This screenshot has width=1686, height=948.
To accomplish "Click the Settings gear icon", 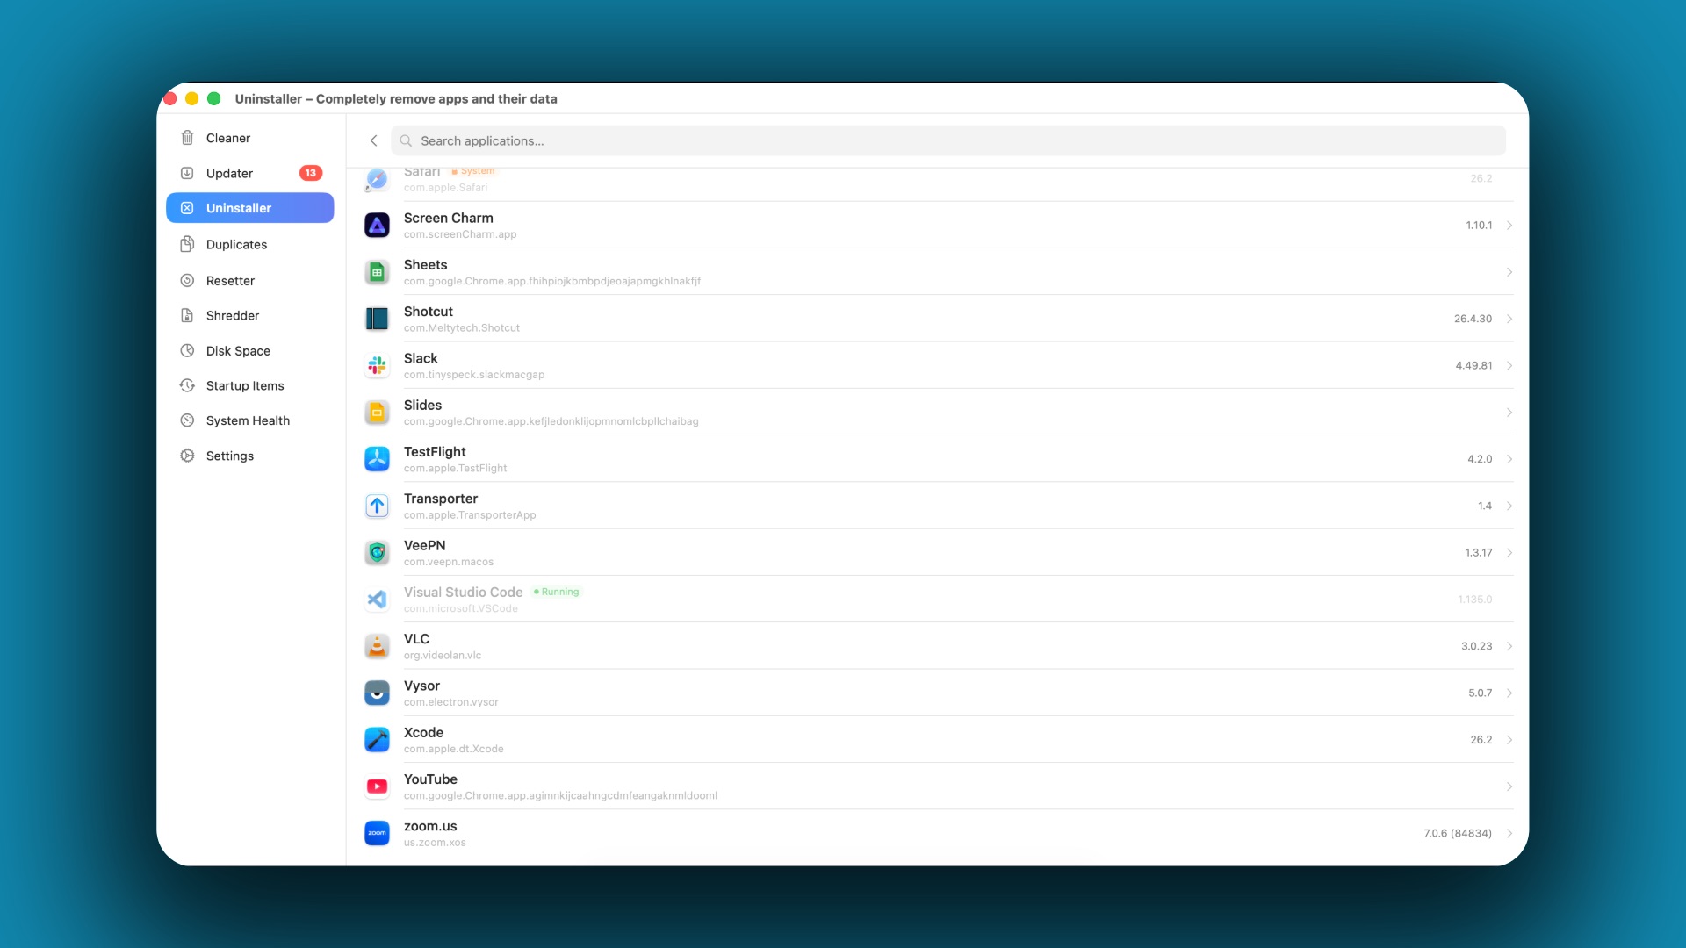I will 187,456.
